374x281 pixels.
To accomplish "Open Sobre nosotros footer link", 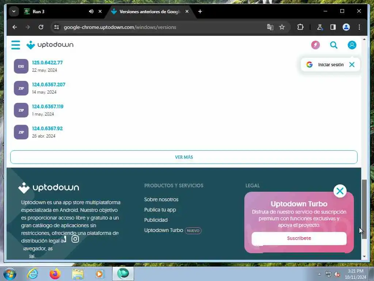I will [161, 199].
